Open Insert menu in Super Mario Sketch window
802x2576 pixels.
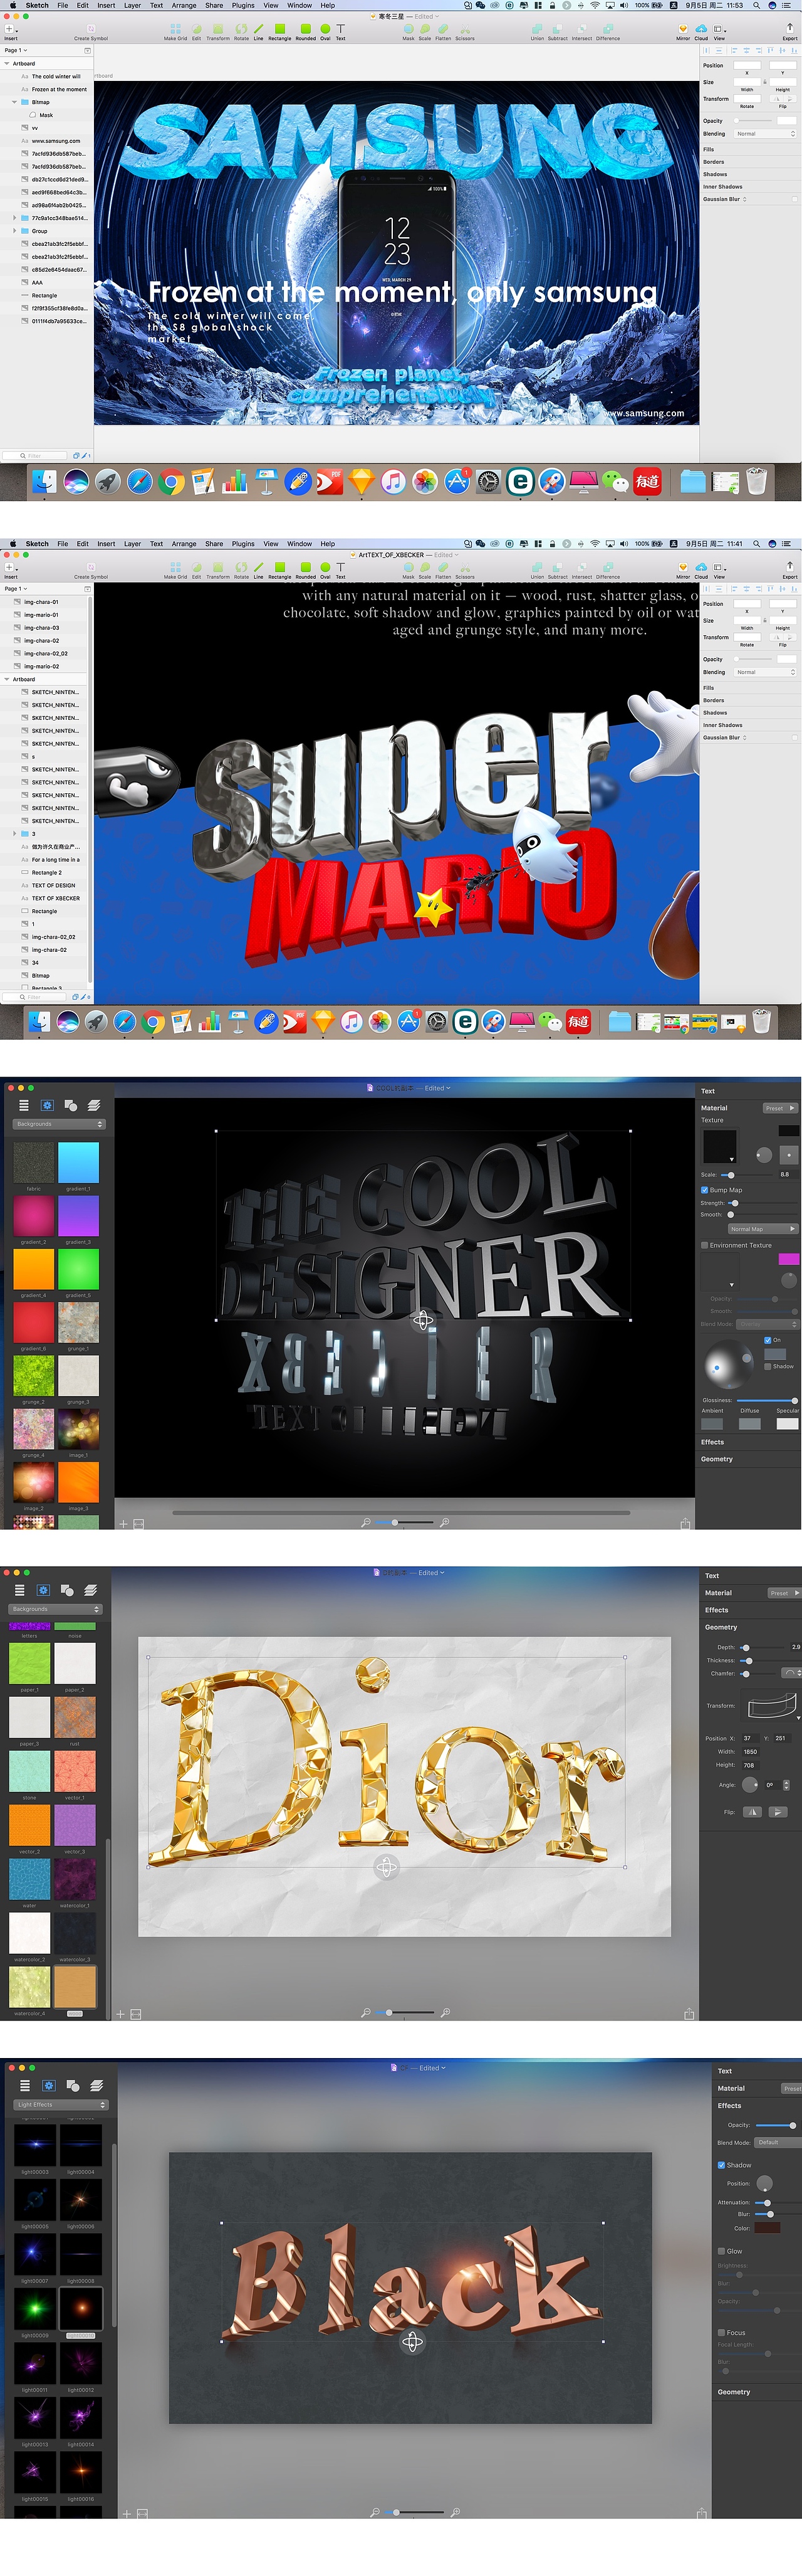click(106, 544)
